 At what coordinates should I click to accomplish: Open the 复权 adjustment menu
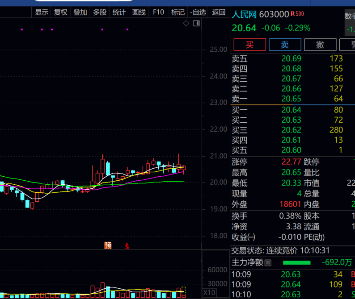[61, 12]
